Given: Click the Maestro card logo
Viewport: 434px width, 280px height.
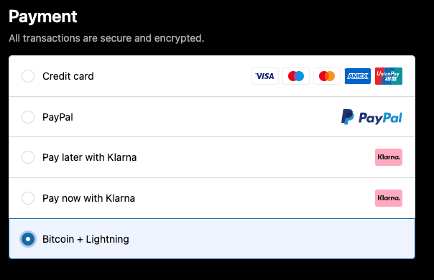Looking at the screenshot, I should [296, 76].
